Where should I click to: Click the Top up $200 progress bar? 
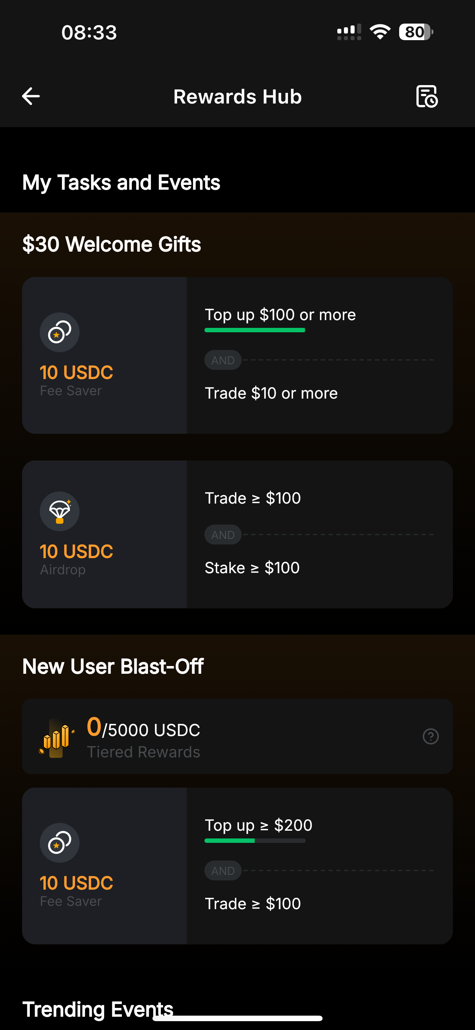[x=255, y=841]
